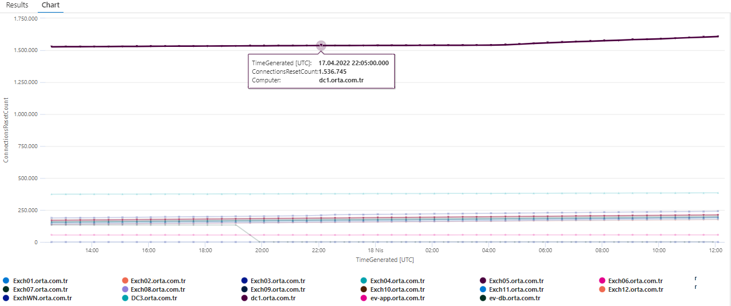Click the 12:00 x-axis tick label

coord(715,251)
